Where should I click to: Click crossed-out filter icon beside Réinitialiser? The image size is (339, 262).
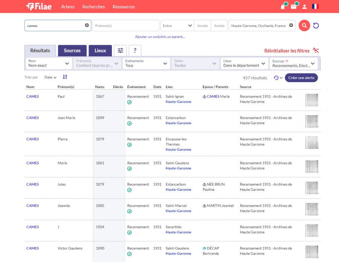pyautogui.click(x=316, y=50)
